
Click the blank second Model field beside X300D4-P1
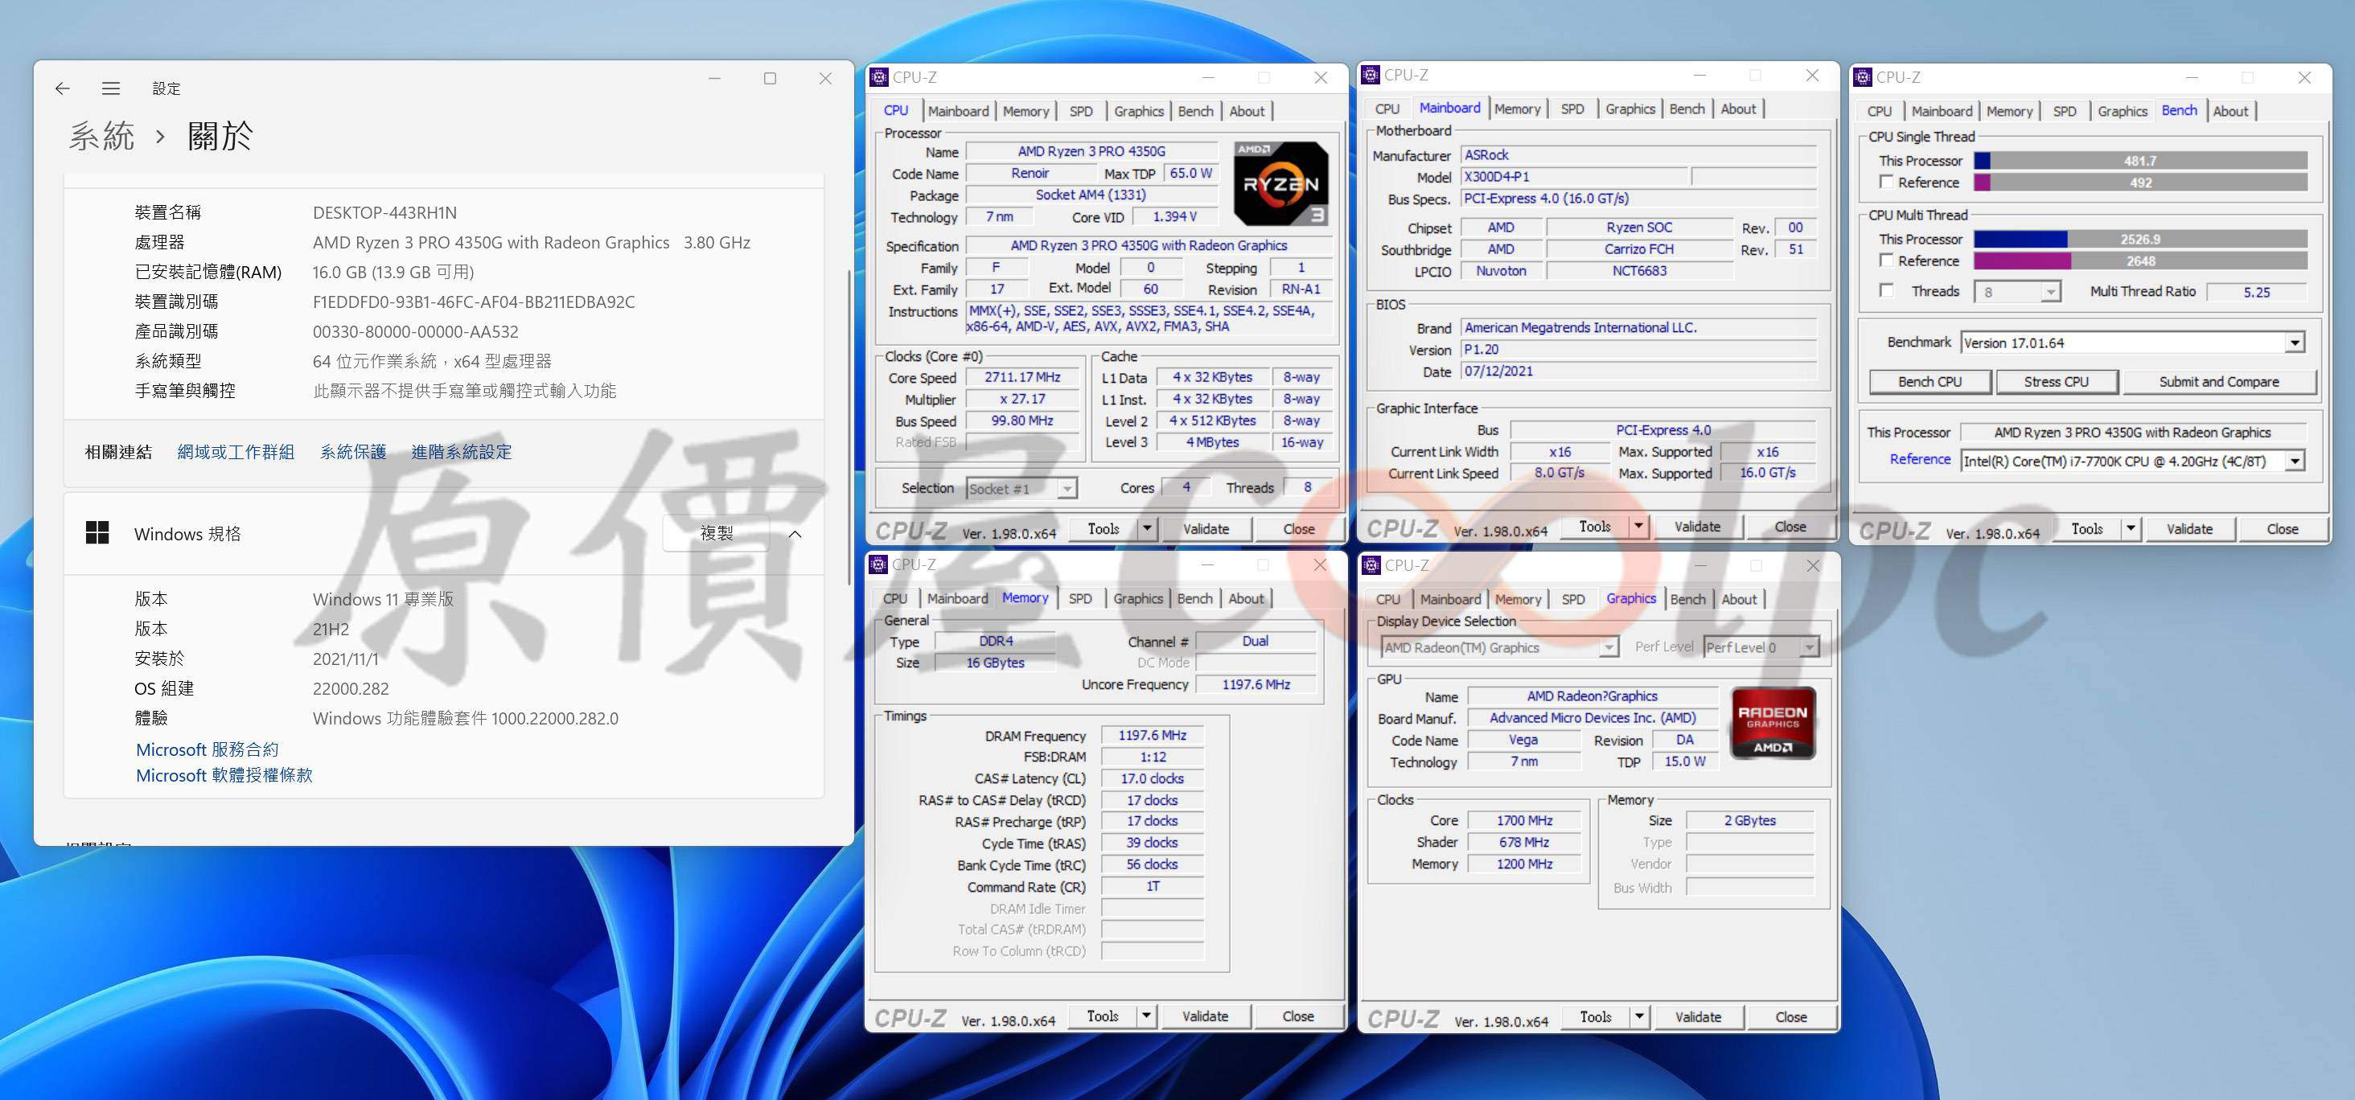tap(1753, 176)
